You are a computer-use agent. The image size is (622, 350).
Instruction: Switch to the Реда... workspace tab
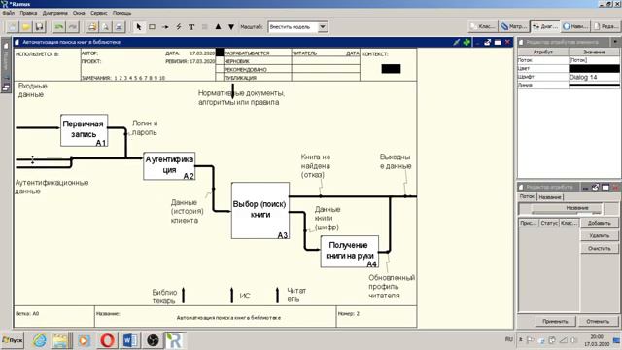[606, 26]
